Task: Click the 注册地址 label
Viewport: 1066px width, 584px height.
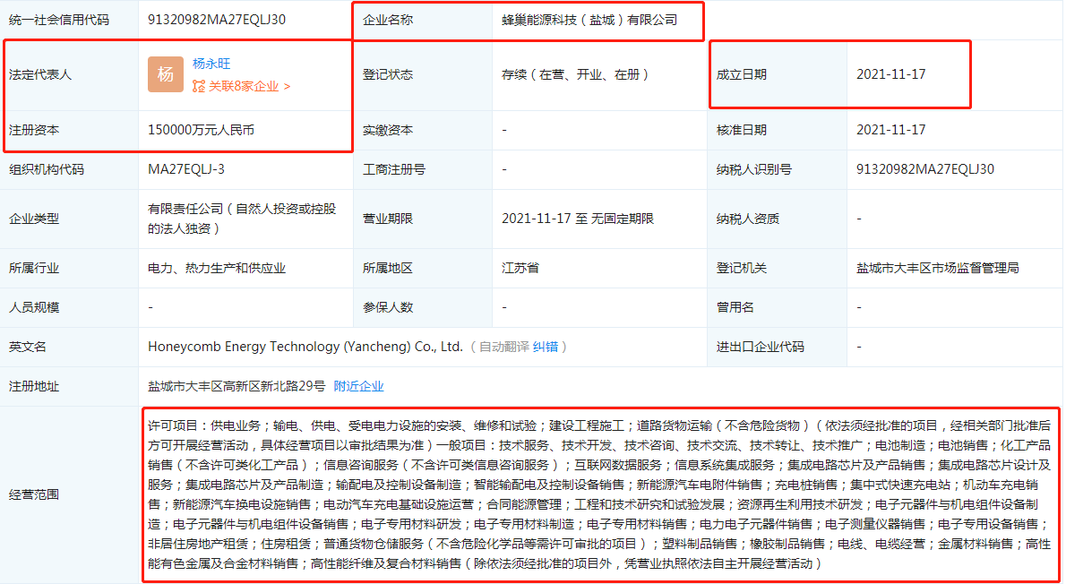Action: point(33,386)
